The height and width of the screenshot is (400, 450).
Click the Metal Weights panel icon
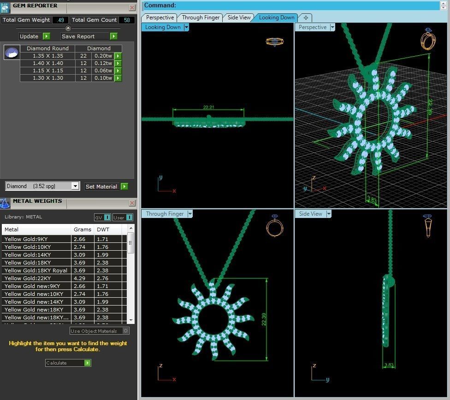click(x=5, y=203)
